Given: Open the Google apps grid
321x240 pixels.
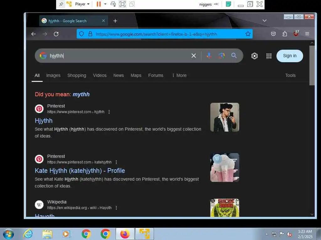Looking at the screenshot, I should point(269,56).
